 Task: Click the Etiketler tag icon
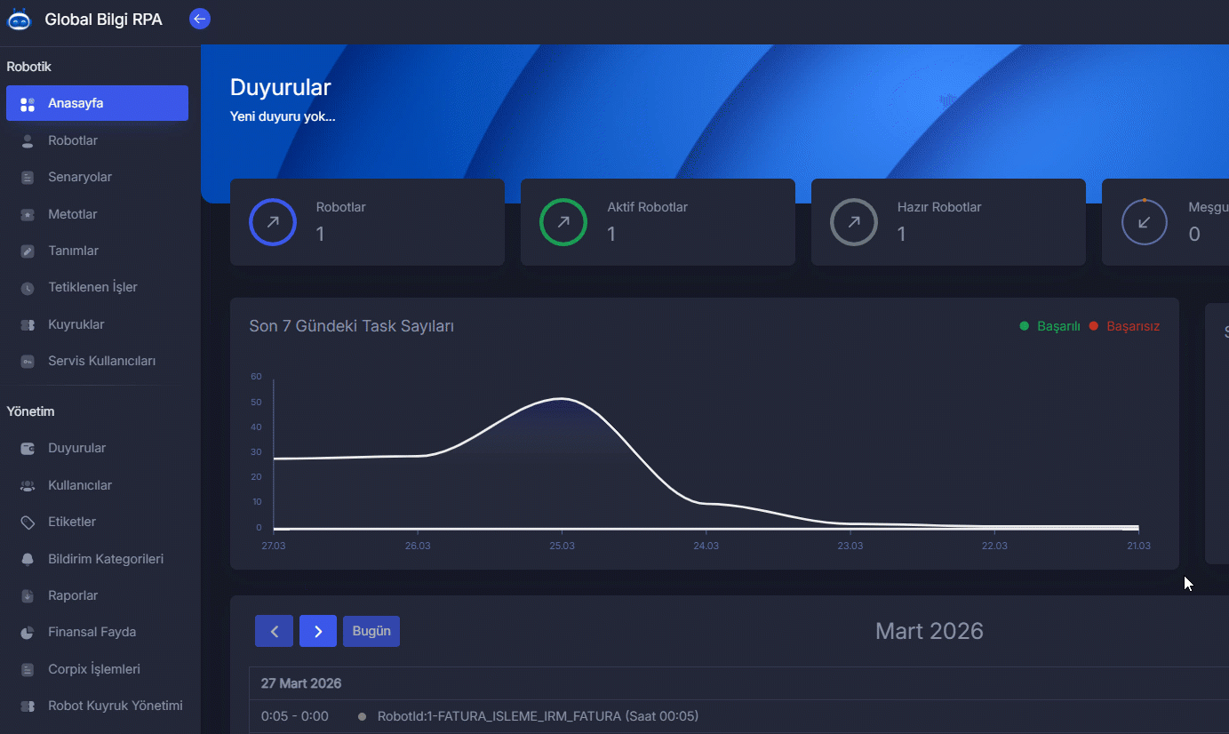coord(25,522)
